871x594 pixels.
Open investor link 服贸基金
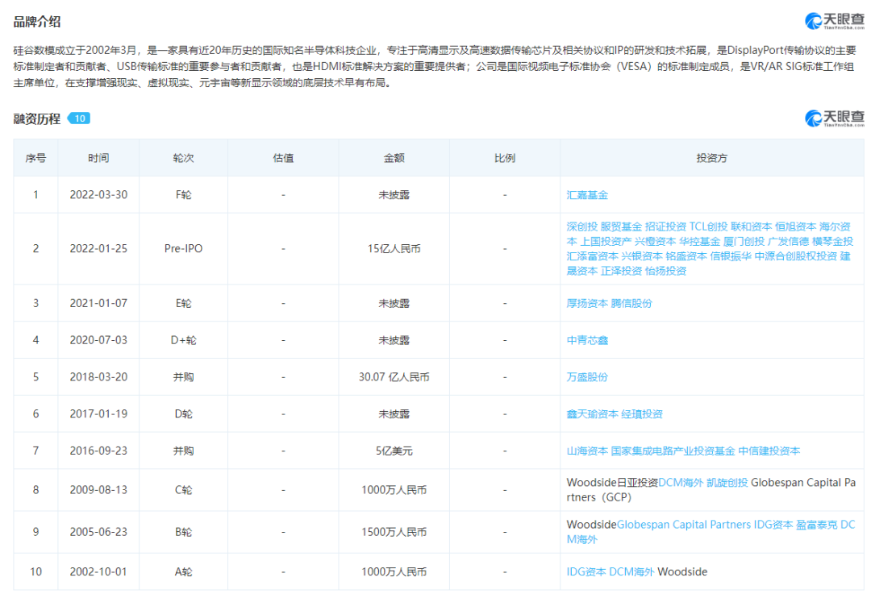tap(621, 226)
